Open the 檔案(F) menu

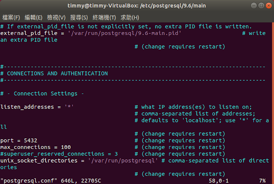(11, 18)
